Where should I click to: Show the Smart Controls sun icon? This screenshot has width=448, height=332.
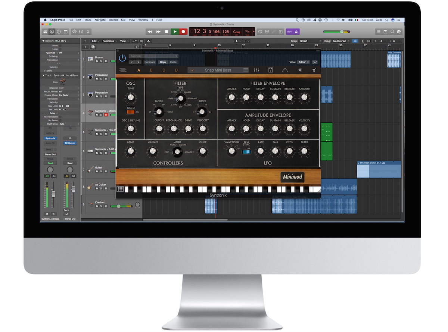pos(74,32)
